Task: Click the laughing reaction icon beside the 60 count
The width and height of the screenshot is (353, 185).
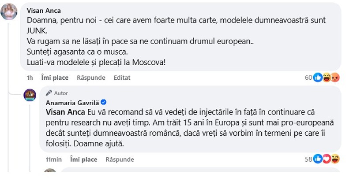Action: tap(327, 78)
